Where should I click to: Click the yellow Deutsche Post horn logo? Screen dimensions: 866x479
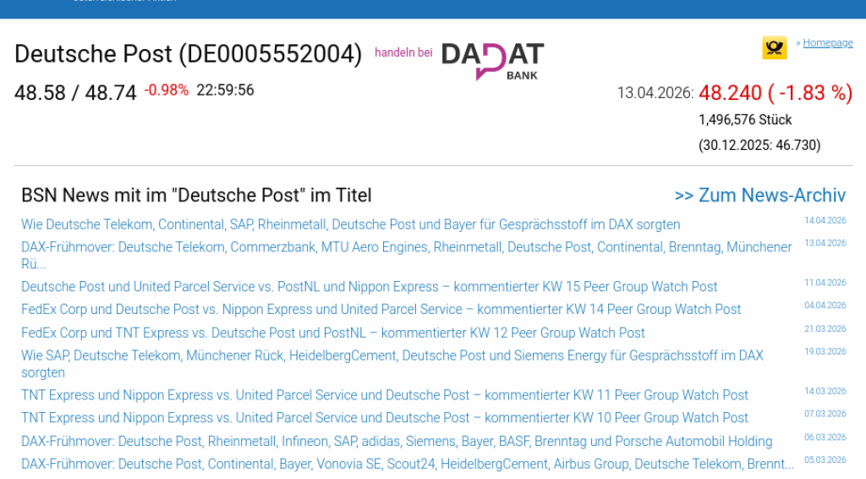(x=775, y=48)
